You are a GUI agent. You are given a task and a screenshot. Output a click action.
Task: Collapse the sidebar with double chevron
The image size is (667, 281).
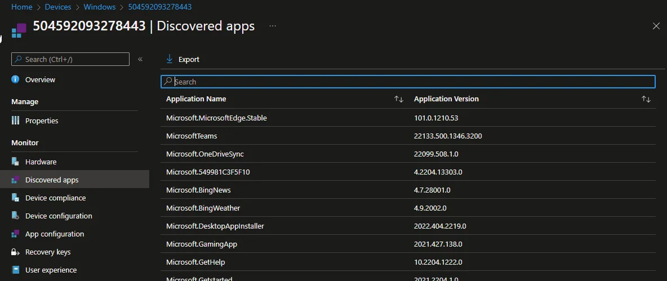tap(140, 59)
